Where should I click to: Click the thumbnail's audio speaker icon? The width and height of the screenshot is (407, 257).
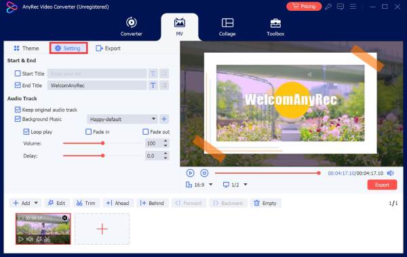click(x=30, y=239)
